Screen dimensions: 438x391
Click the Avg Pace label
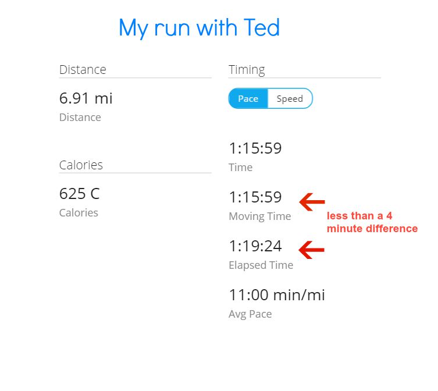[250, 314]
